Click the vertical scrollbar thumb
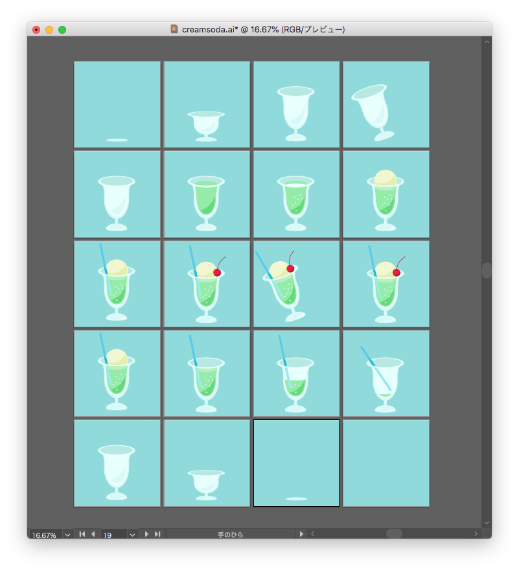 click(487, 270)
